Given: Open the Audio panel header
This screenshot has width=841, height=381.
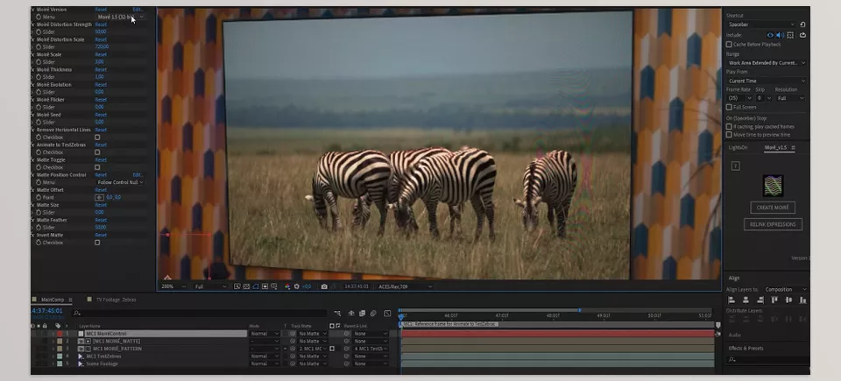Looking at the screenshot, I should pos(734,335).
